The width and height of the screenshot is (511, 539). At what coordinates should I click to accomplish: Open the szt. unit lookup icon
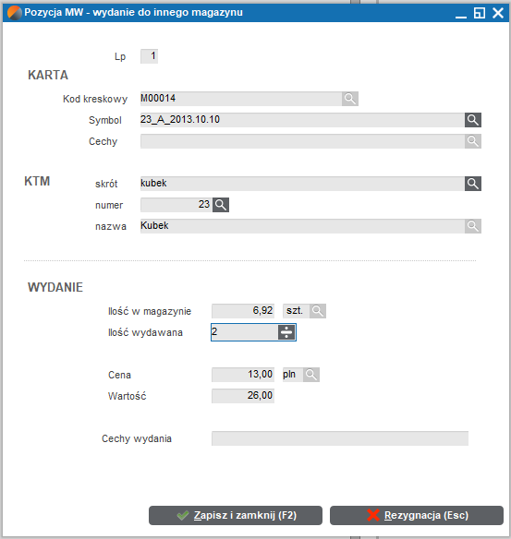click(x=318, y=311)
